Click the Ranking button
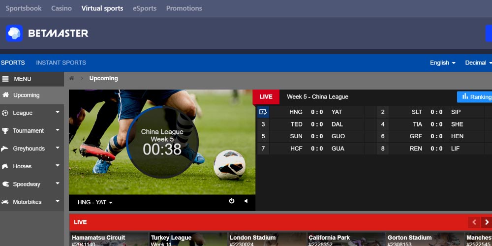The image size is (492, 246). pos(475,97)
